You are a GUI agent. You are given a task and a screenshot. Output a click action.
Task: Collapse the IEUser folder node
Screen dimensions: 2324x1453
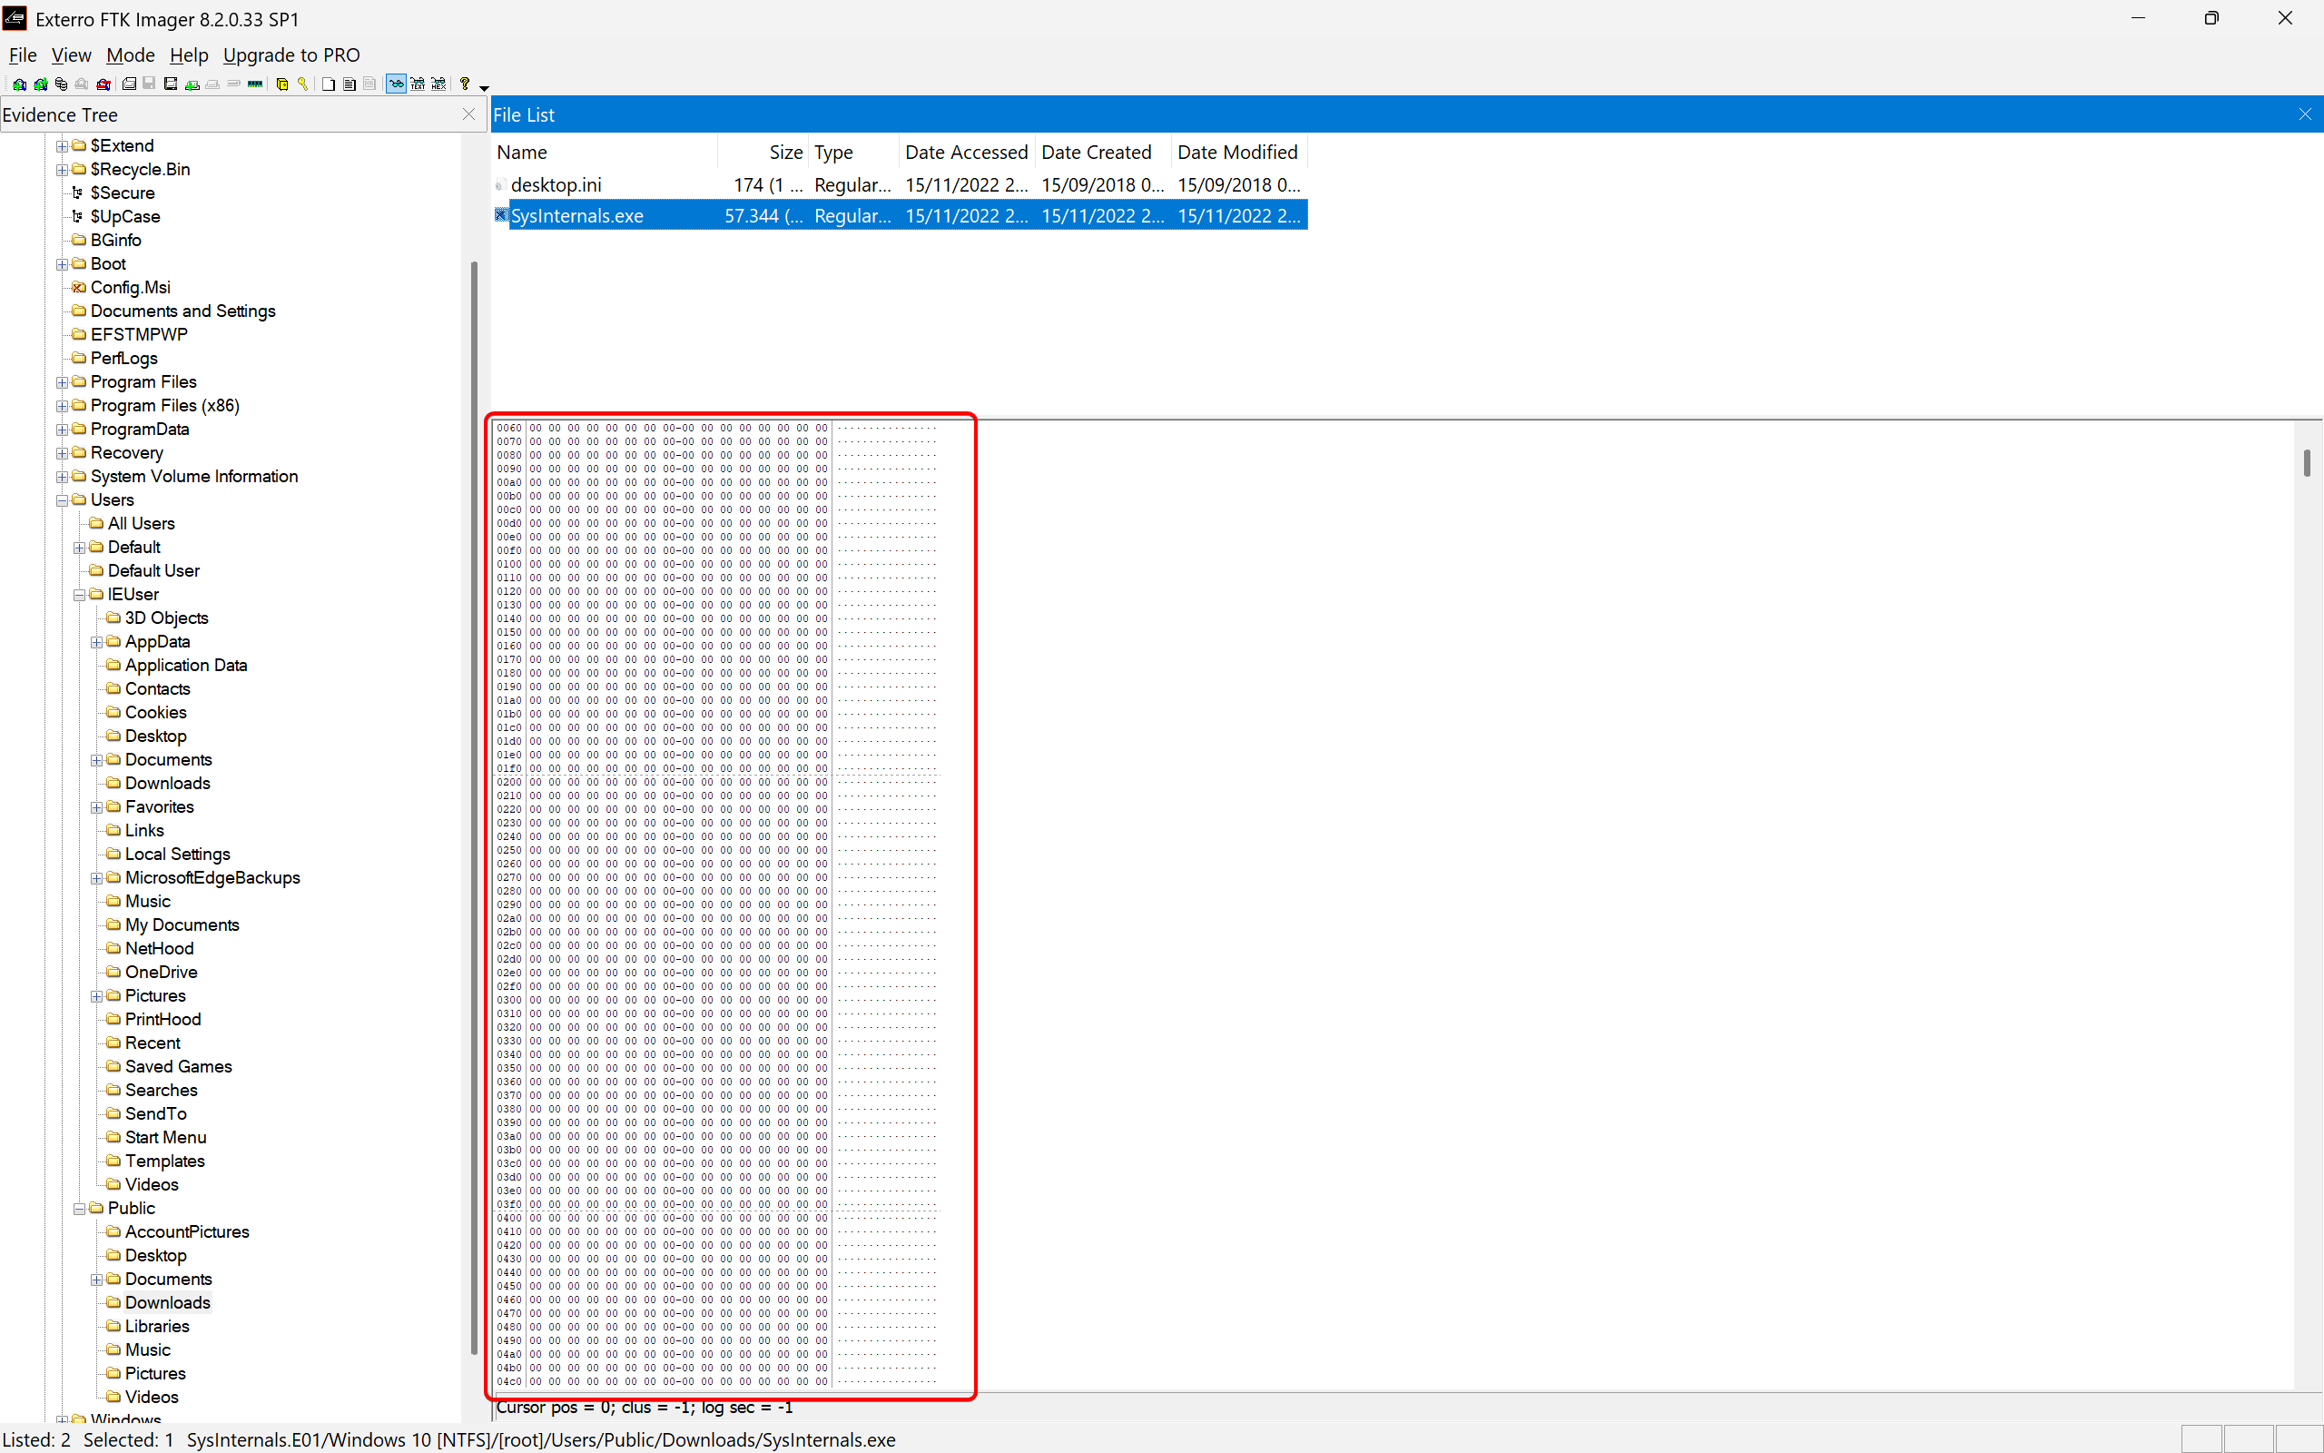(80, 595)
